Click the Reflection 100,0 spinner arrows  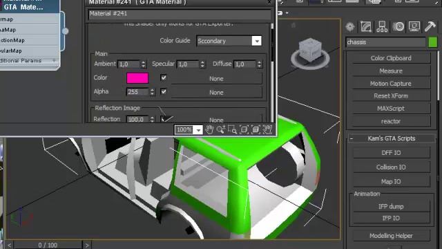(x=152, y=119)
